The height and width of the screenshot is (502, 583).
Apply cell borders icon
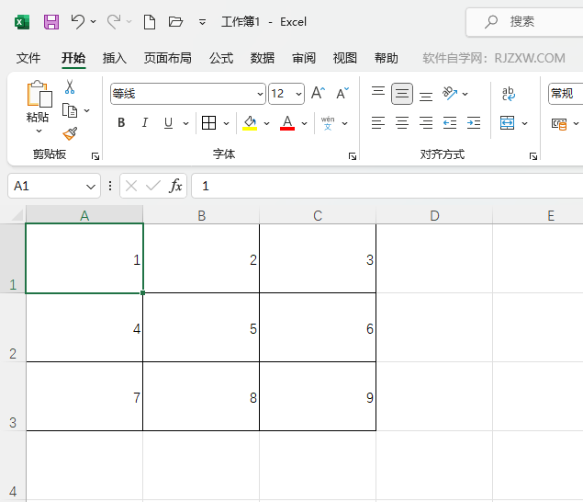tap(208, 122)
